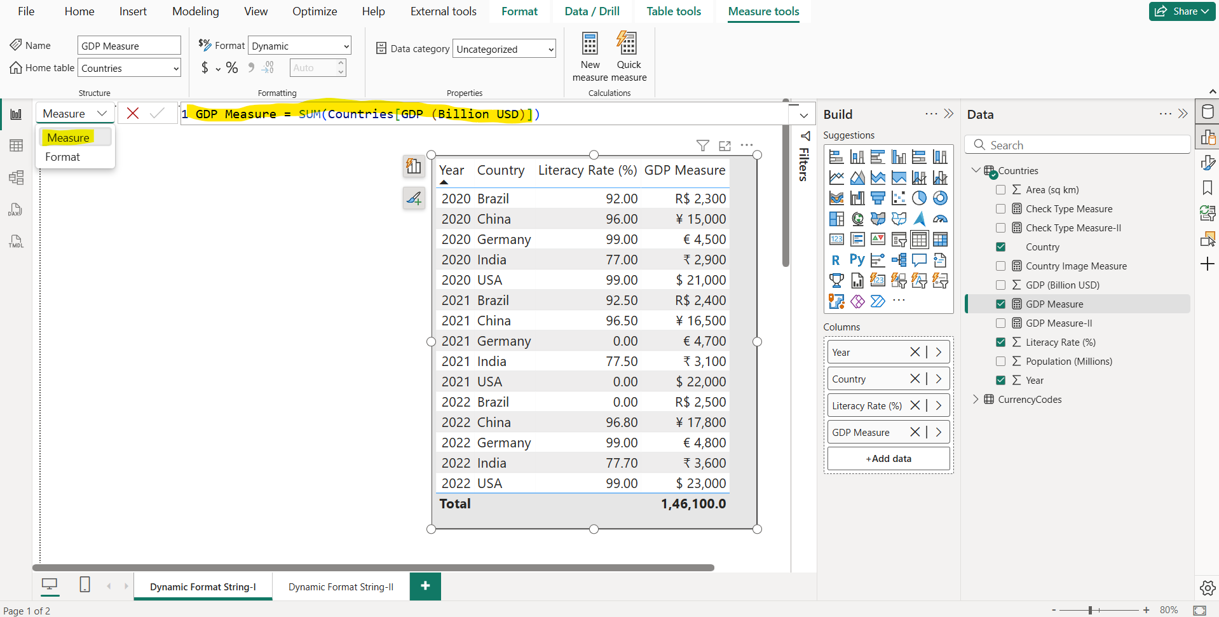Switch to Dynamic Format String-II page
This screenshot has height=617, width=1219.
coord(341,587)
